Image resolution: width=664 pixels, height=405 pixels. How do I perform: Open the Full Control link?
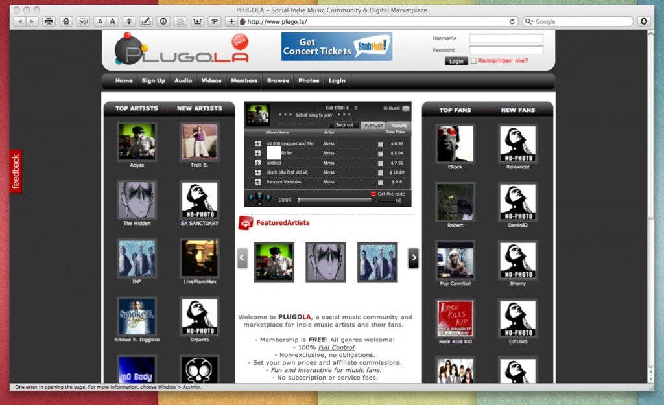click(337, 347)
